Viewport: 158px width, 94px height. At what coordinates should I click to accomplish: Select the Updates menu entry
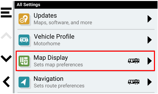pyautogui.click(x=86, y=19)
